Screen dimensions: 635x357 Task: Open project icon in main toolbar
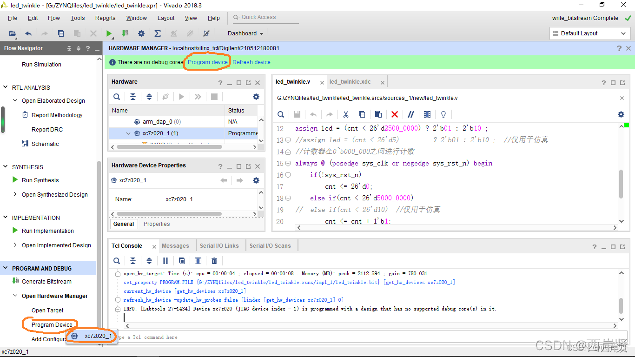[x=13, y=33]
